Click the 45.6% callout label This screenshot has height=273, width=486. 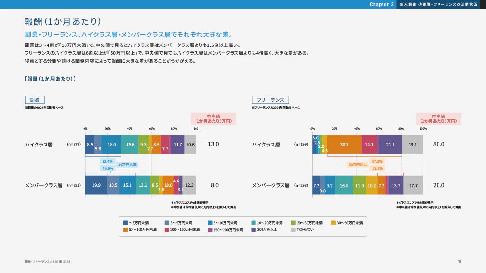coord(108,168)
